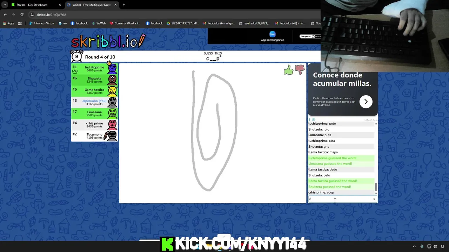This screenshot has height=252, width=449.
Task: Click the 'Compra en' Samsung ad button
Action: pos(310,36)
